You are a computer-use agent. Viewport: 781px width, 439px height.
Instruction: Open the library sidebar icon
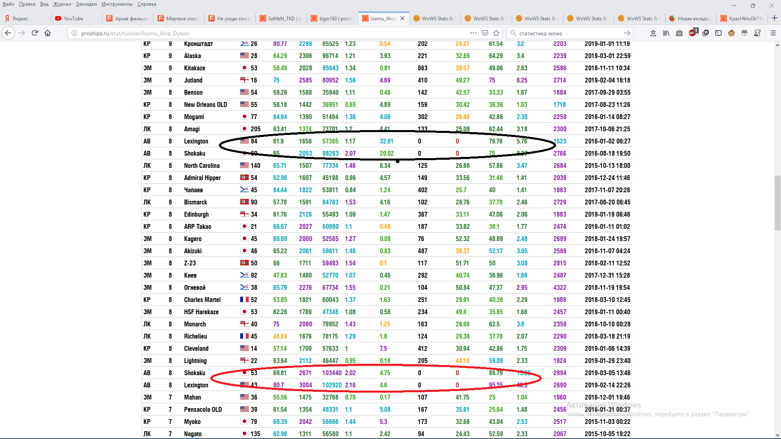[666, 33]
